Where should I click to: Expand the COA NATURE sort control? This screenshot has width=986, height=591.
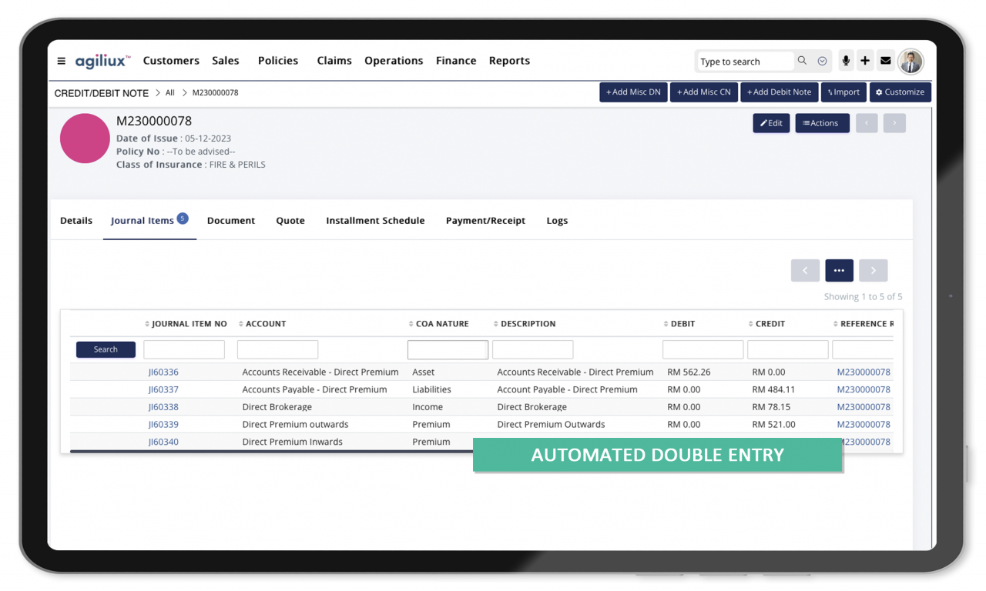click(411, 323)
